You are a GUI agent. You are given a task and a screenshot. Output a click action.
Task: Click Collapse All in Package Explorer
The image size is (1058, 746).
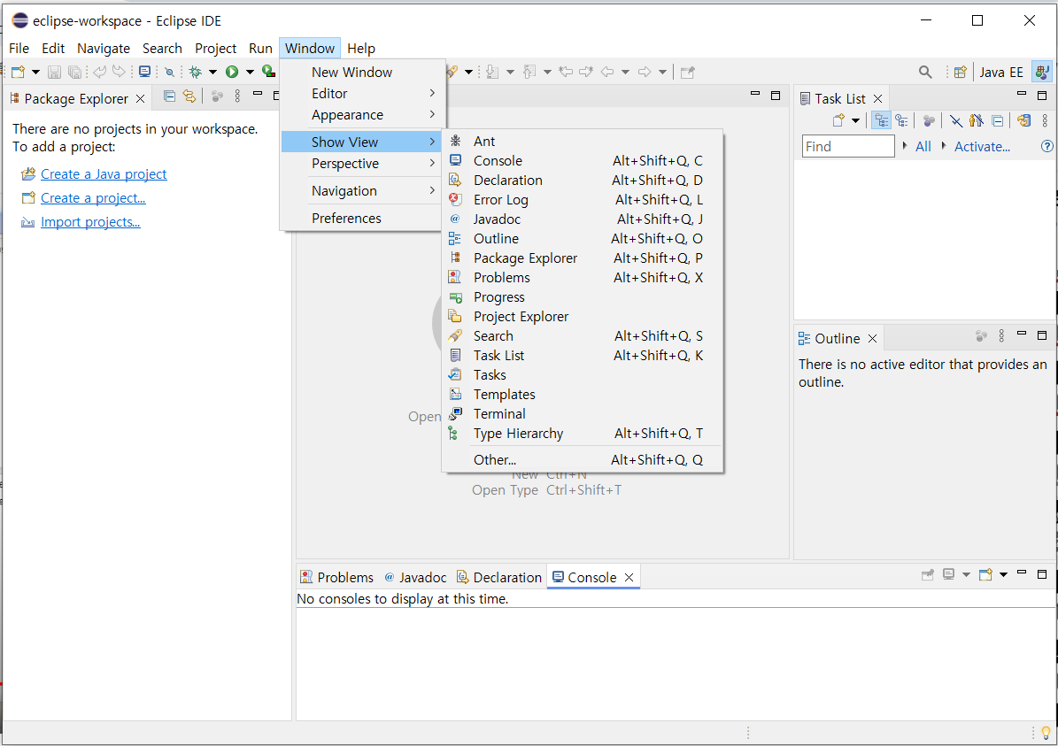[169, 96]
